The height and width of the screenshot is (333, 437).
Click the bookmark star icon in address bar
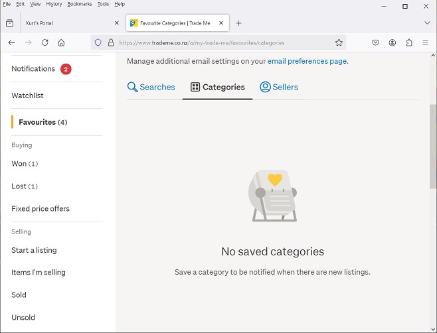click(339, 42)
